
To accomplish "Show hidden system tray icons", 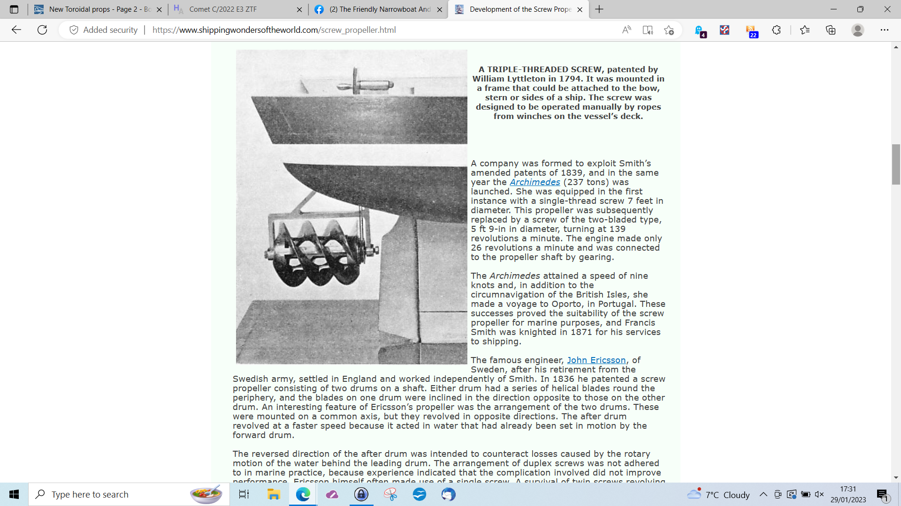I will (764, 494).
